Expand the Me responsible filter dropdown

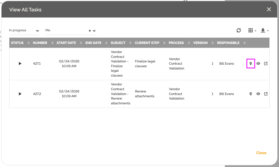pyautogui.click(x=94, y=31)
